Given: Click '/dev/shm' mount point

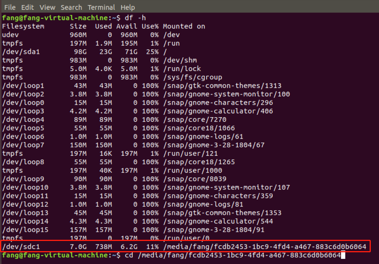Looking at the screenshot, I should pos(180,60).
